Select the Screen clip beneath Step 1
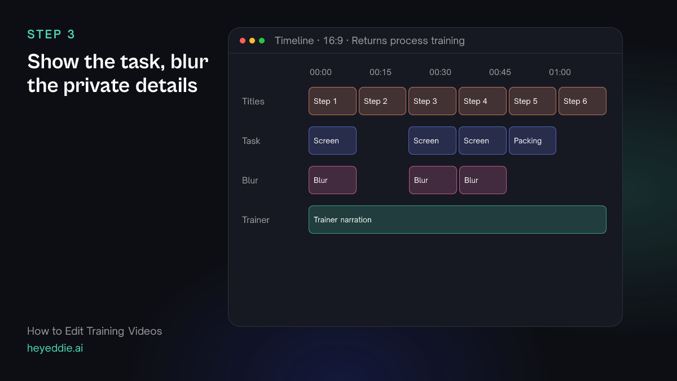Screen dimensions: 677x381 point(332,141)
